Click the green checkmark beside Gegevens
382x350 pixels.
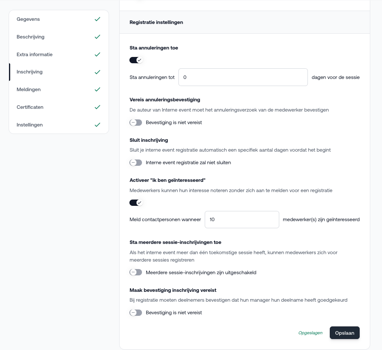(97, 19)
